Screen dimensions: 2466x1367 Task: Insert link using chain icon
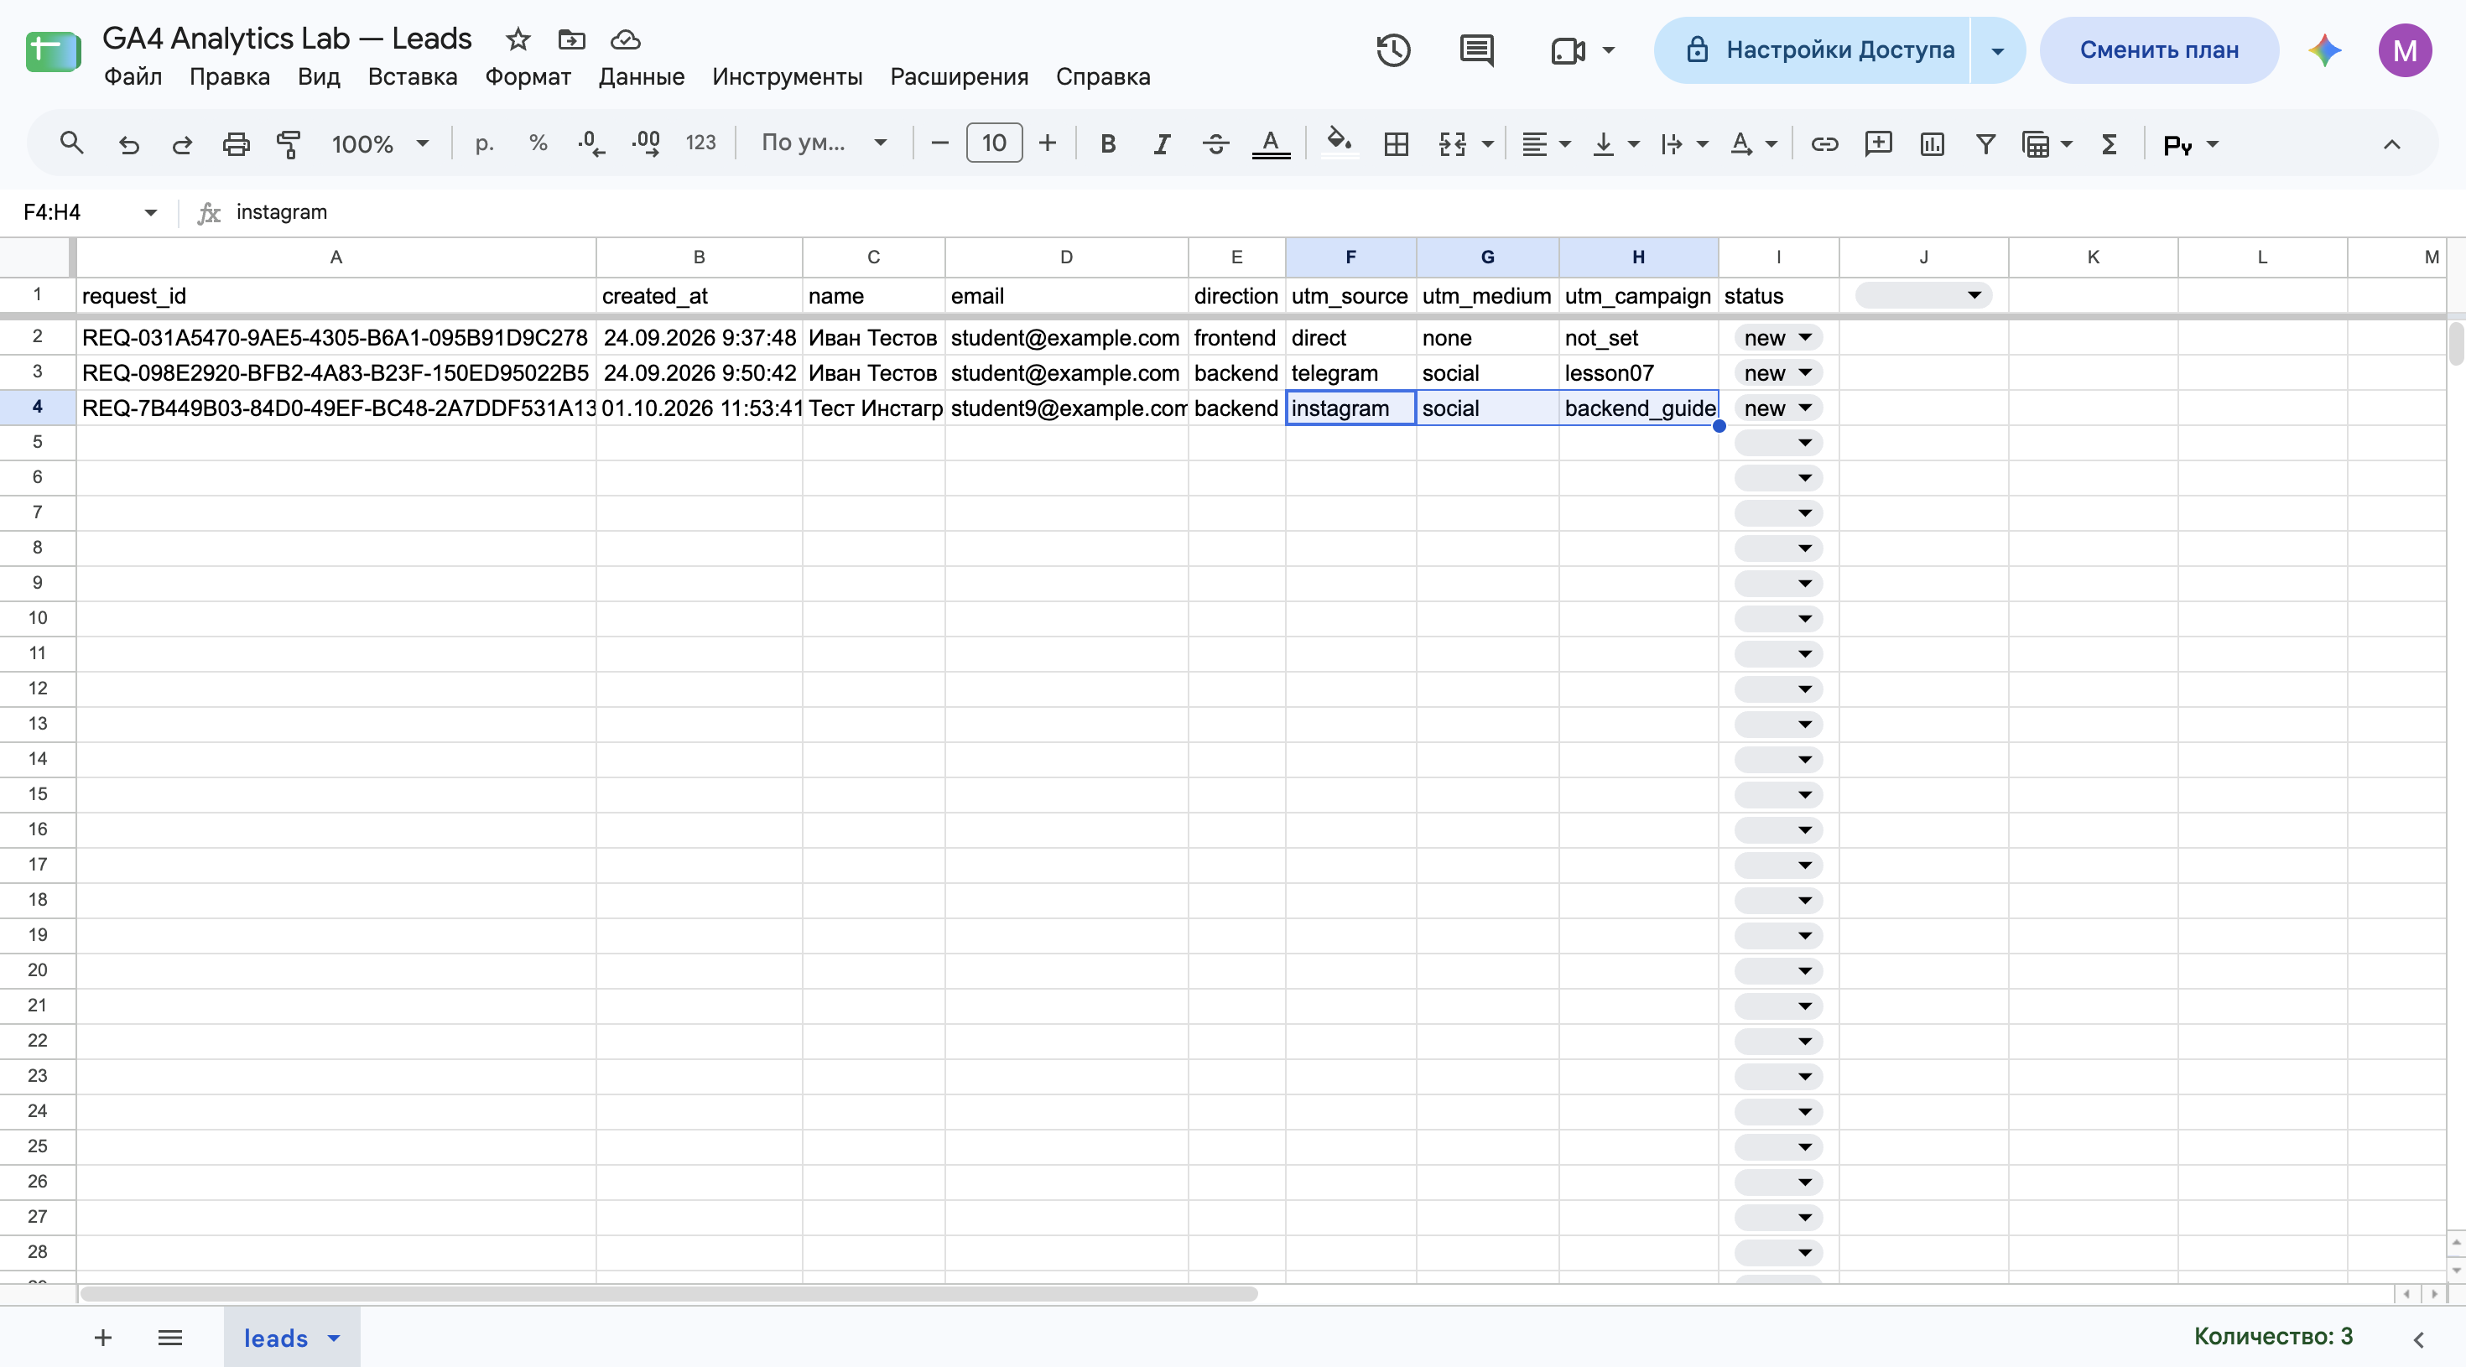pyautogui.click(x=1824, y=144)
